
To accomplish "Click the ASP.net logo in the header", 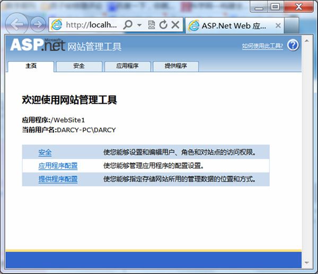I will (38, 45).
